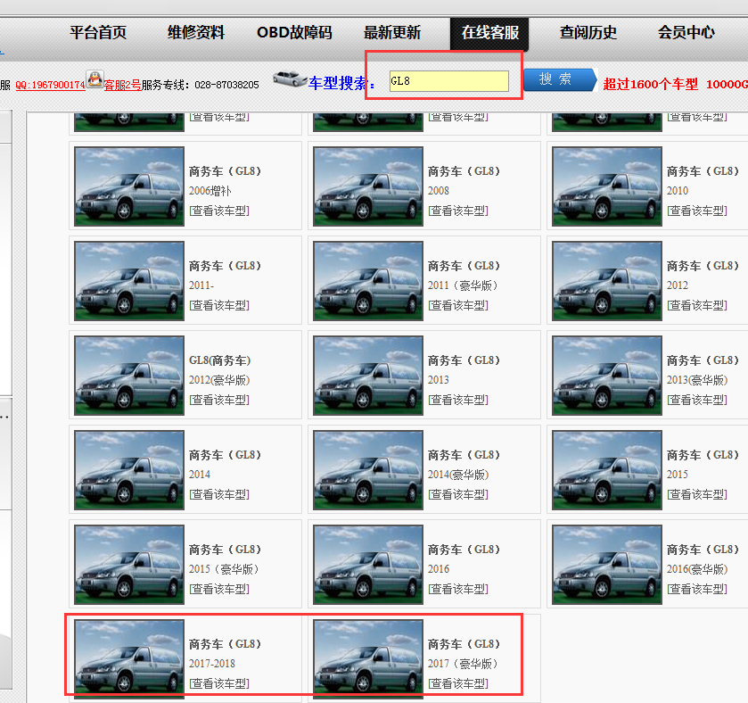Image resolution: width=748 pixels, height=703 pixels.
Task: Select the 2017-2018 year text
Action: (212, 664)
